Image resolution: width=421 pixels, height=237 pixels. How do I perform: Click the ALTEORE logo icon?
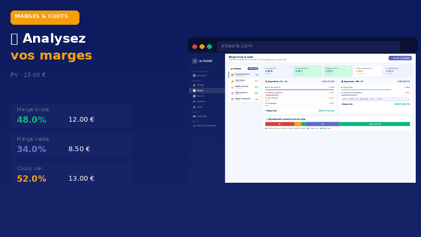(195, 61)
